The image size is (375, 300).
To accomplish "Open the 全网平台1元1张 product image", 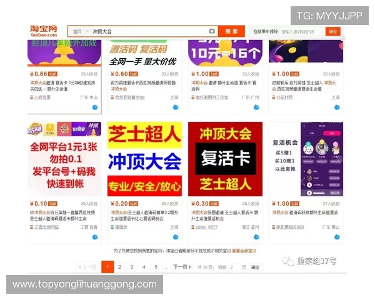I will pos(64,159).
